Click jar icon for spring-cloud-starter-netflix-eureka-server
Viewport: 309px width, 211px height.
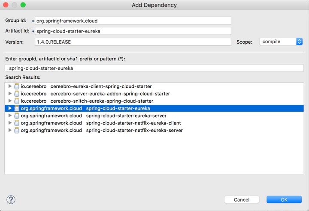17,130
